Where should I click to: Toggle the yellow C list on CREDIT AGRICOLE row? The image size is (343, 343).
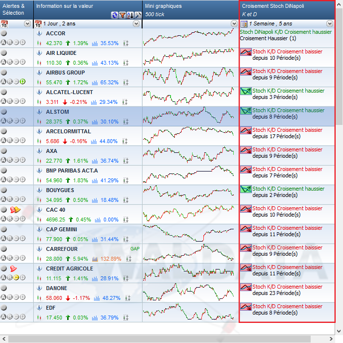(x=16, y=278)
